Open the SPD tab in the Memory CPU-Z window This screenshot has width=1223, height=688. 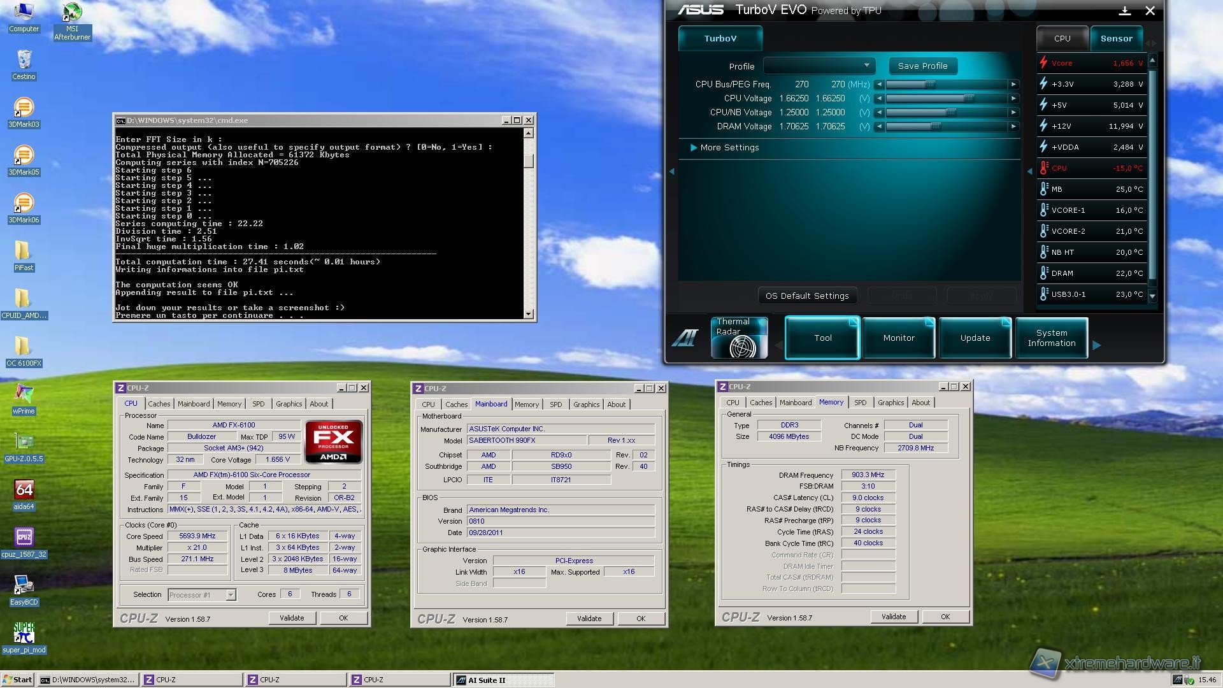click(860, 403)
